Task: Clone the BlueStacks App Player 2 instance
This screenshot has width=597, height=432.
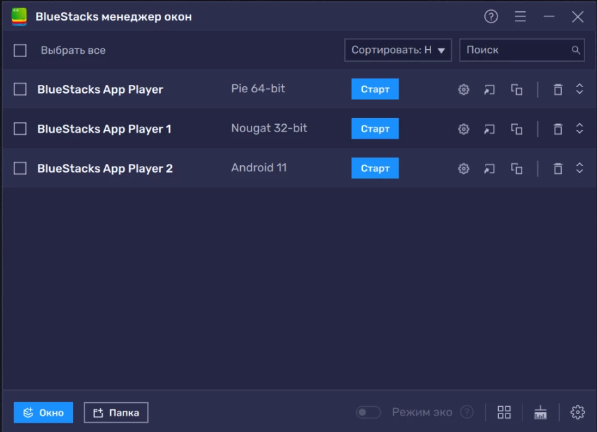Action: click(x=517, y=168)
